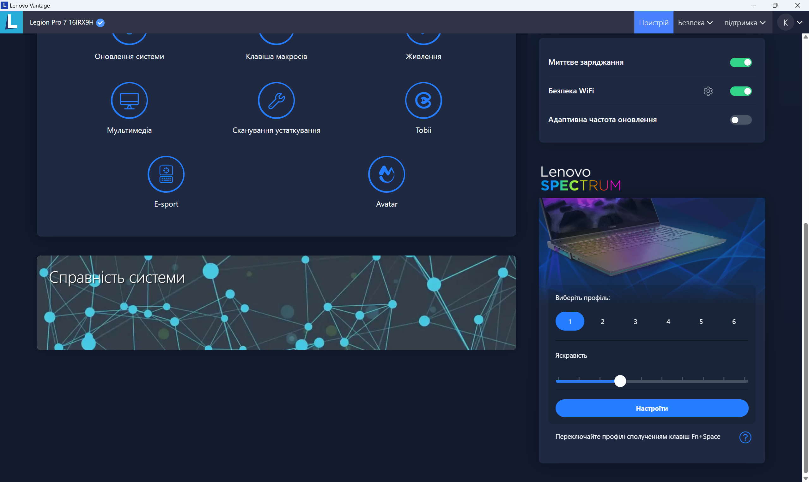Screen dimensions: 809x482
Task: Expand the Безпека dropdown menu
Action: coord(695,22)
